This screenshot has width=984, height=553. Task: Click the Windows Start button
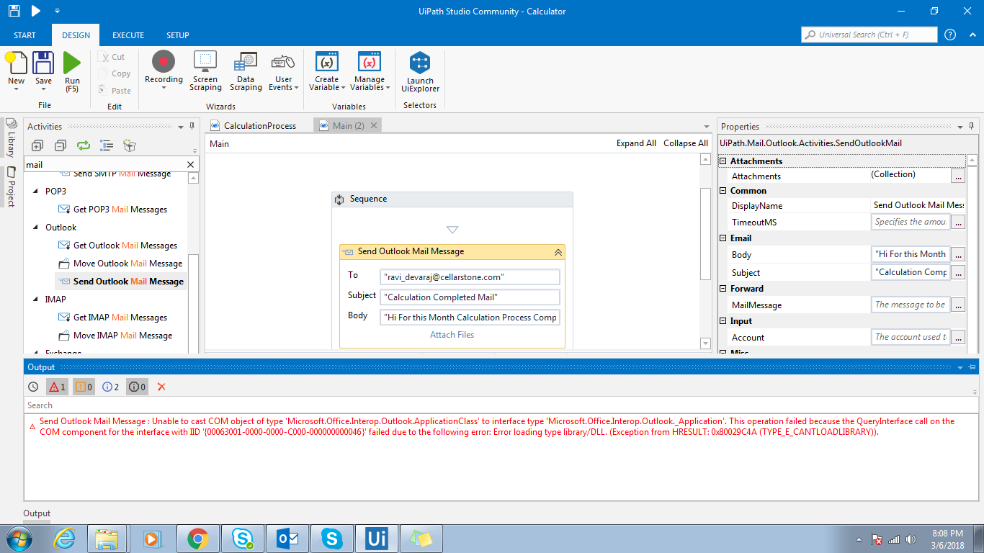point(18,538)
